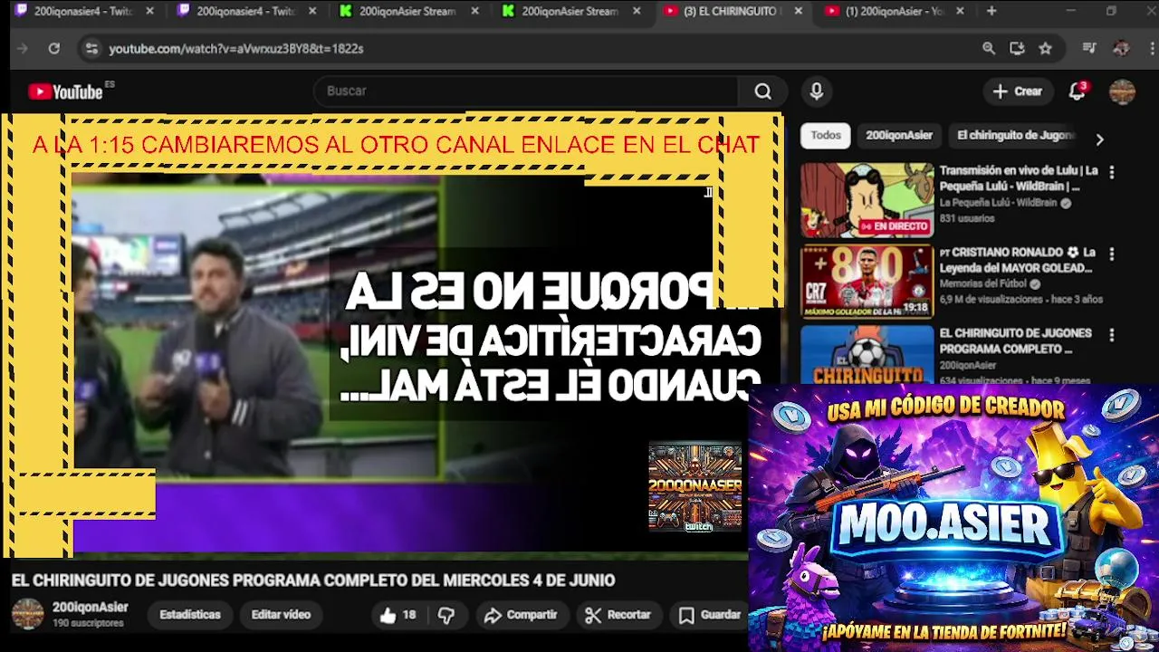Click the YouTube search magnifier button
The image size is (1159, 652).
762,91
